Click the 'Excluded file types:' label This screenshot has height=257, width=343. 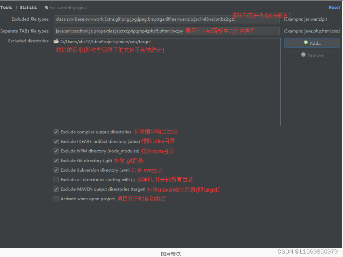point(31,19)
